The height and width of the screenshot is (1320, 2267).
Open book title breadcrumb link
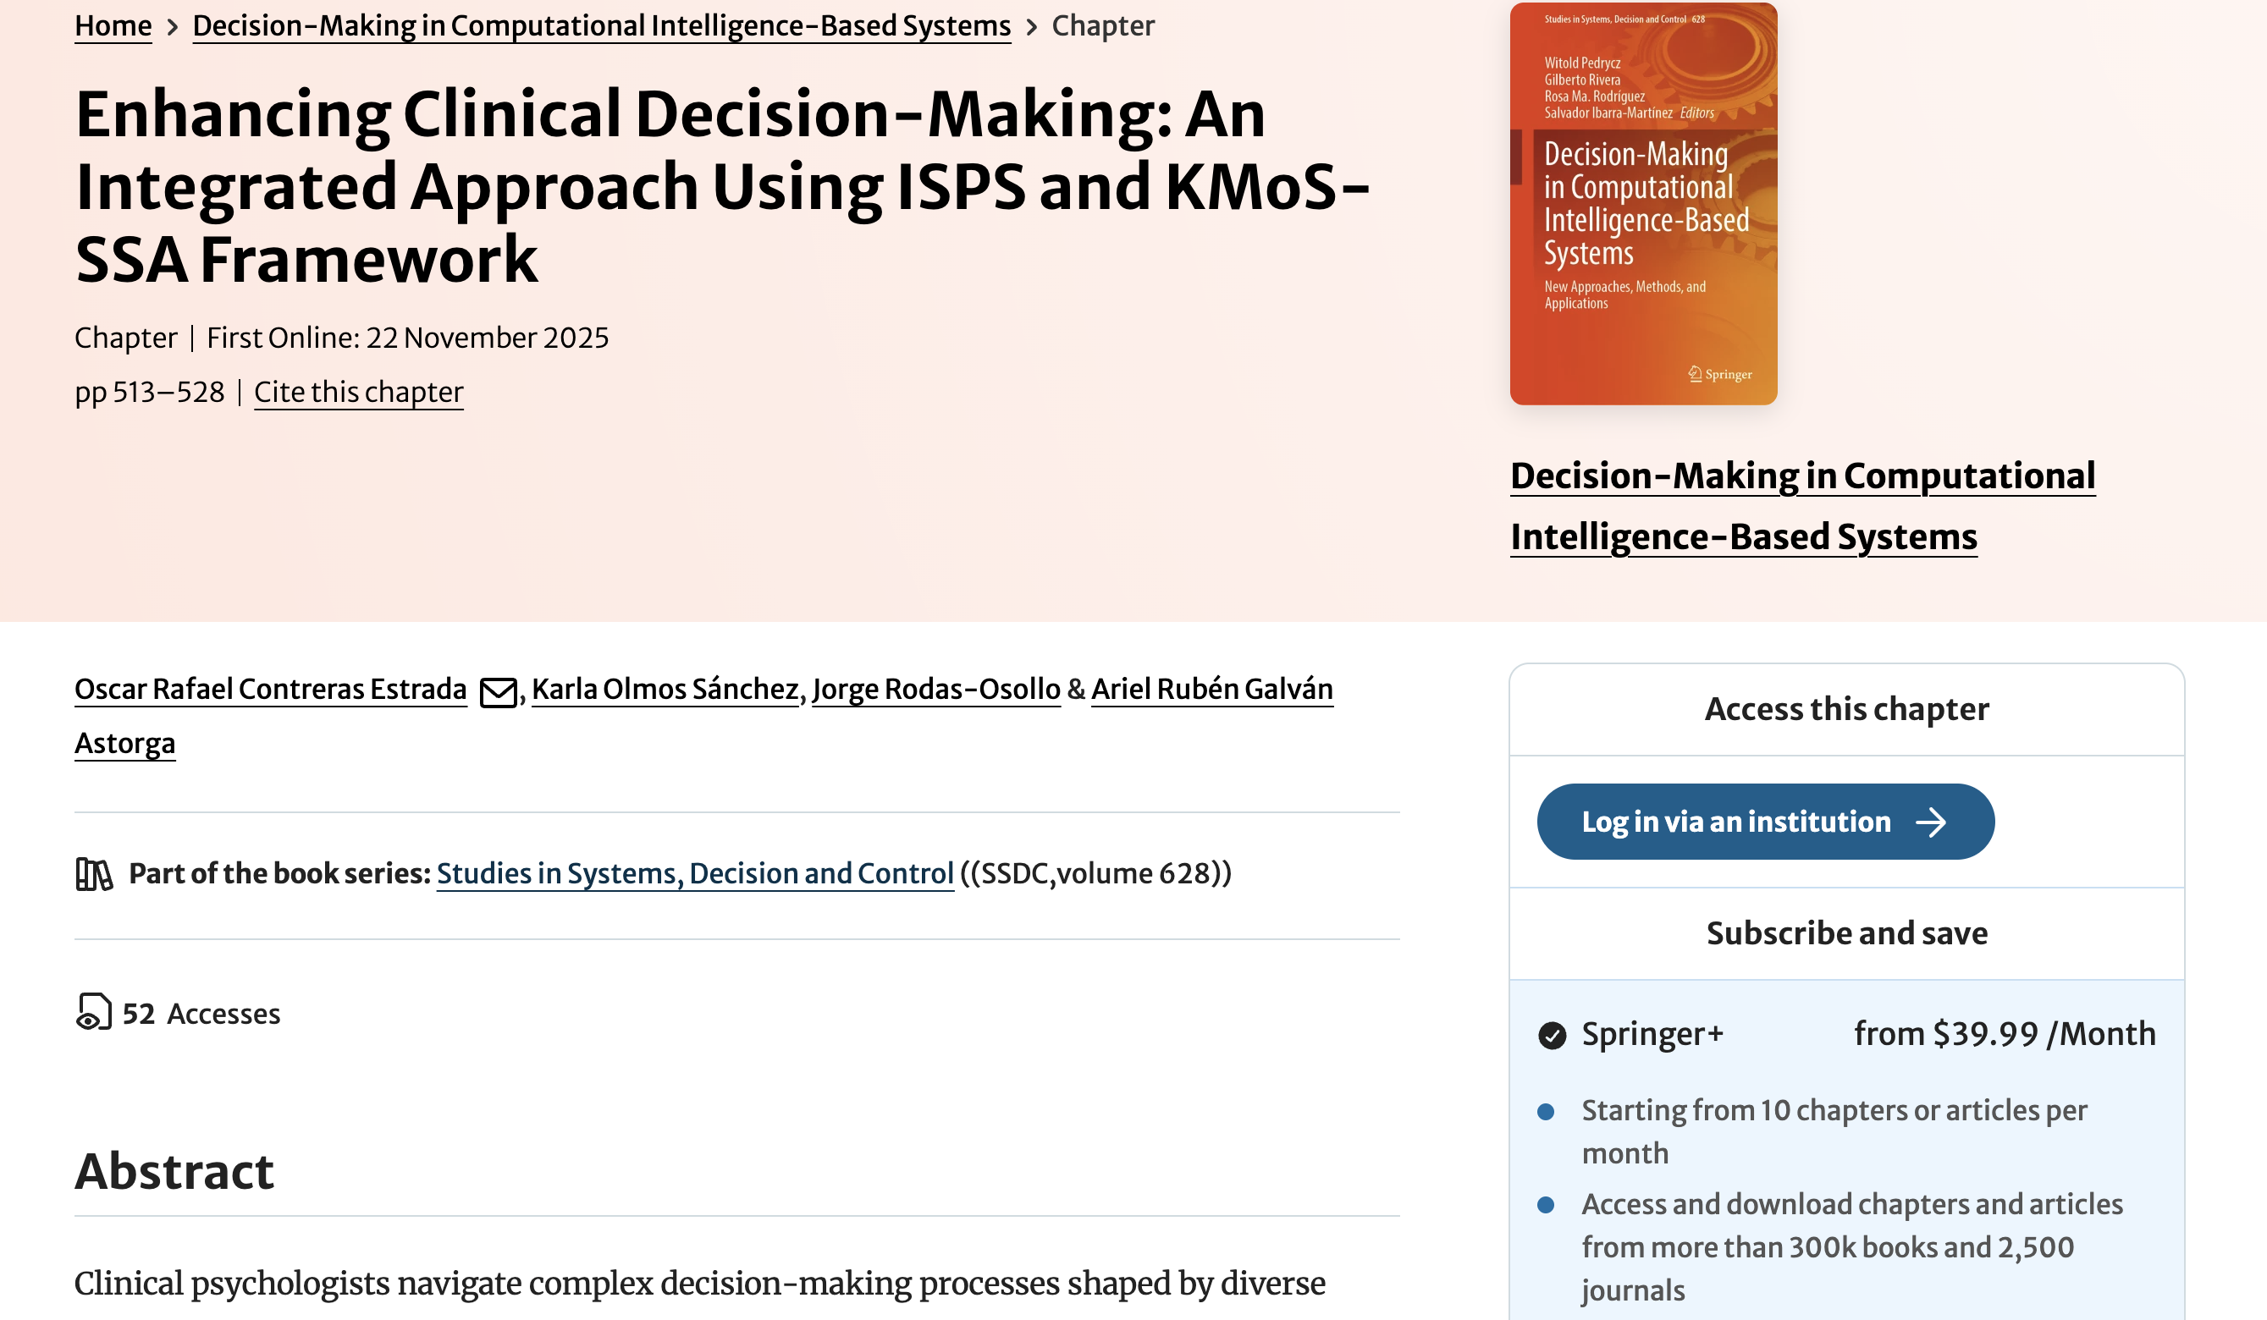(601, 26)
